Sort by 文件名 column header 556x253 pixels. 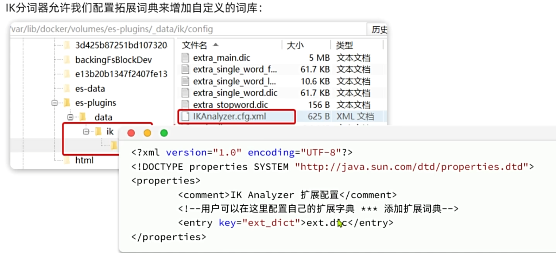pyautogui.click(x=195, y=45)
